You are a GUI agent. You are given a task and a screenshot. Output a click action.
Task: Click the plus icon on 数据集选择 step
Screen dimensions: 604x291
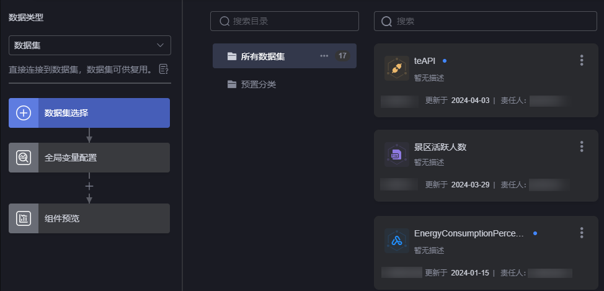pos(24,113)
